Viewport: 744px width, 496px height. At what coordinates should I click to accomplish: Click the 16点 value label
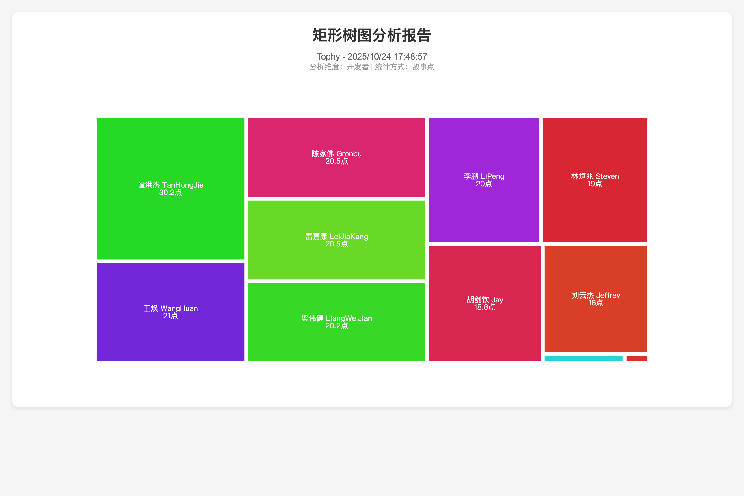(x=596, y=303)
